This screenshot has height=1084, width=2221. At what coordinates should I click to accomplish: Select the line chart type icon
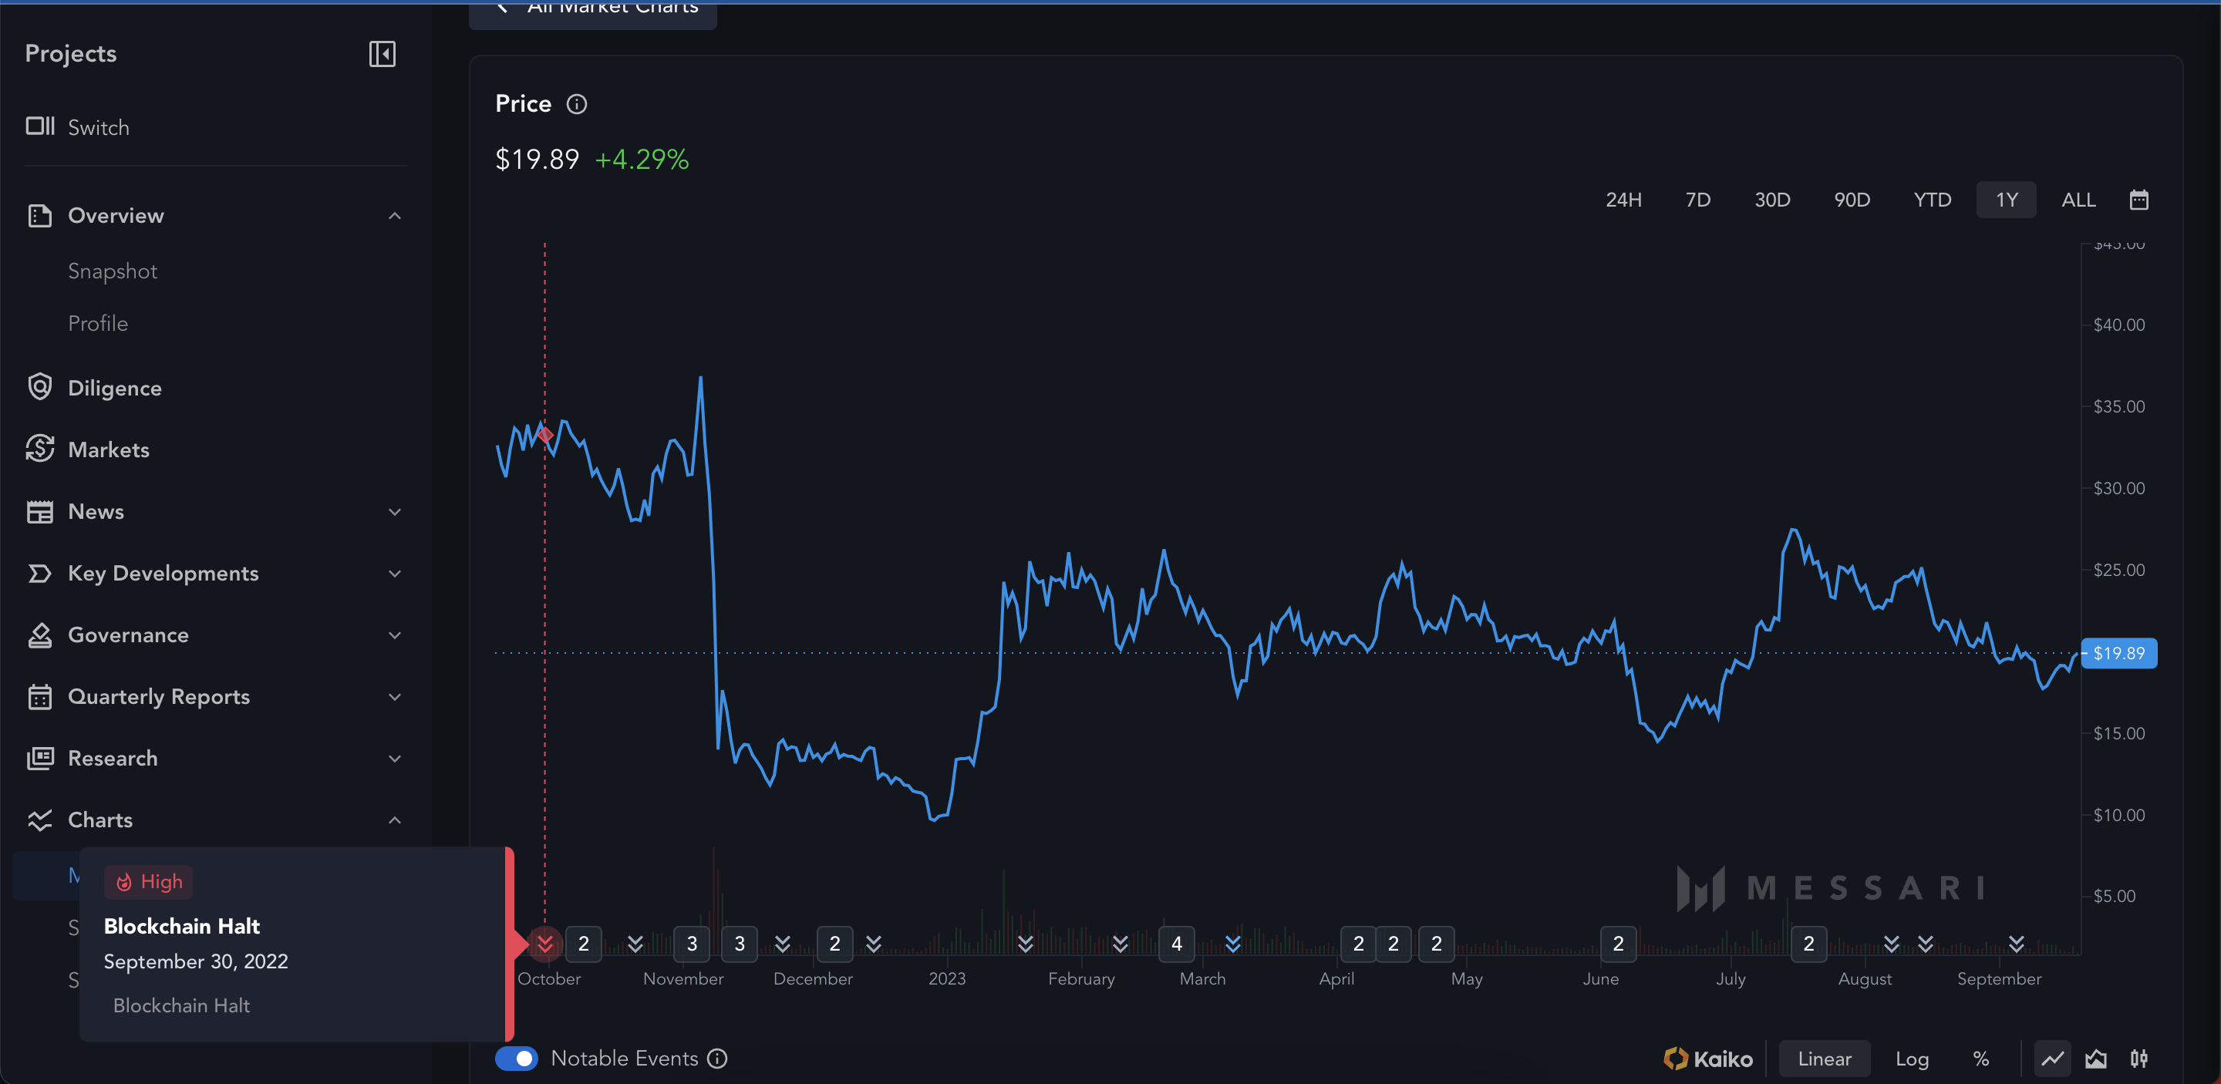(2052, 1058)
